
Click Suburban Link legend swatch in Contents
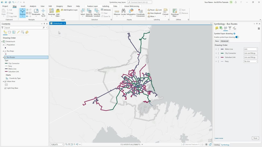click(x=7, y=71)
